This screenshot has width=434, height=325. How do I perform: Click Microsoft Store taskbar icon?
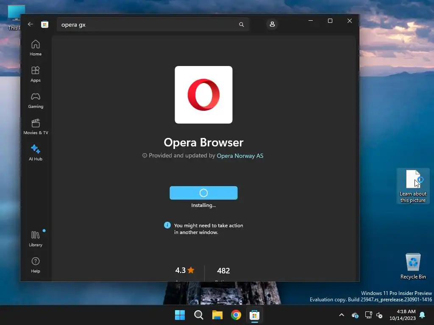point(254,315)
